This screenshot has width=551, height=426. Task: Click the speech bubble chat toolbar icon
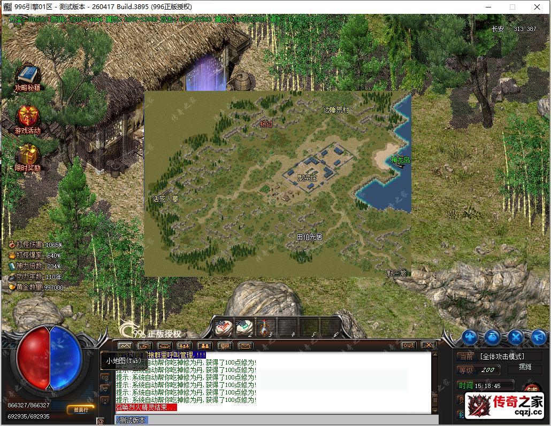(225, 346)
